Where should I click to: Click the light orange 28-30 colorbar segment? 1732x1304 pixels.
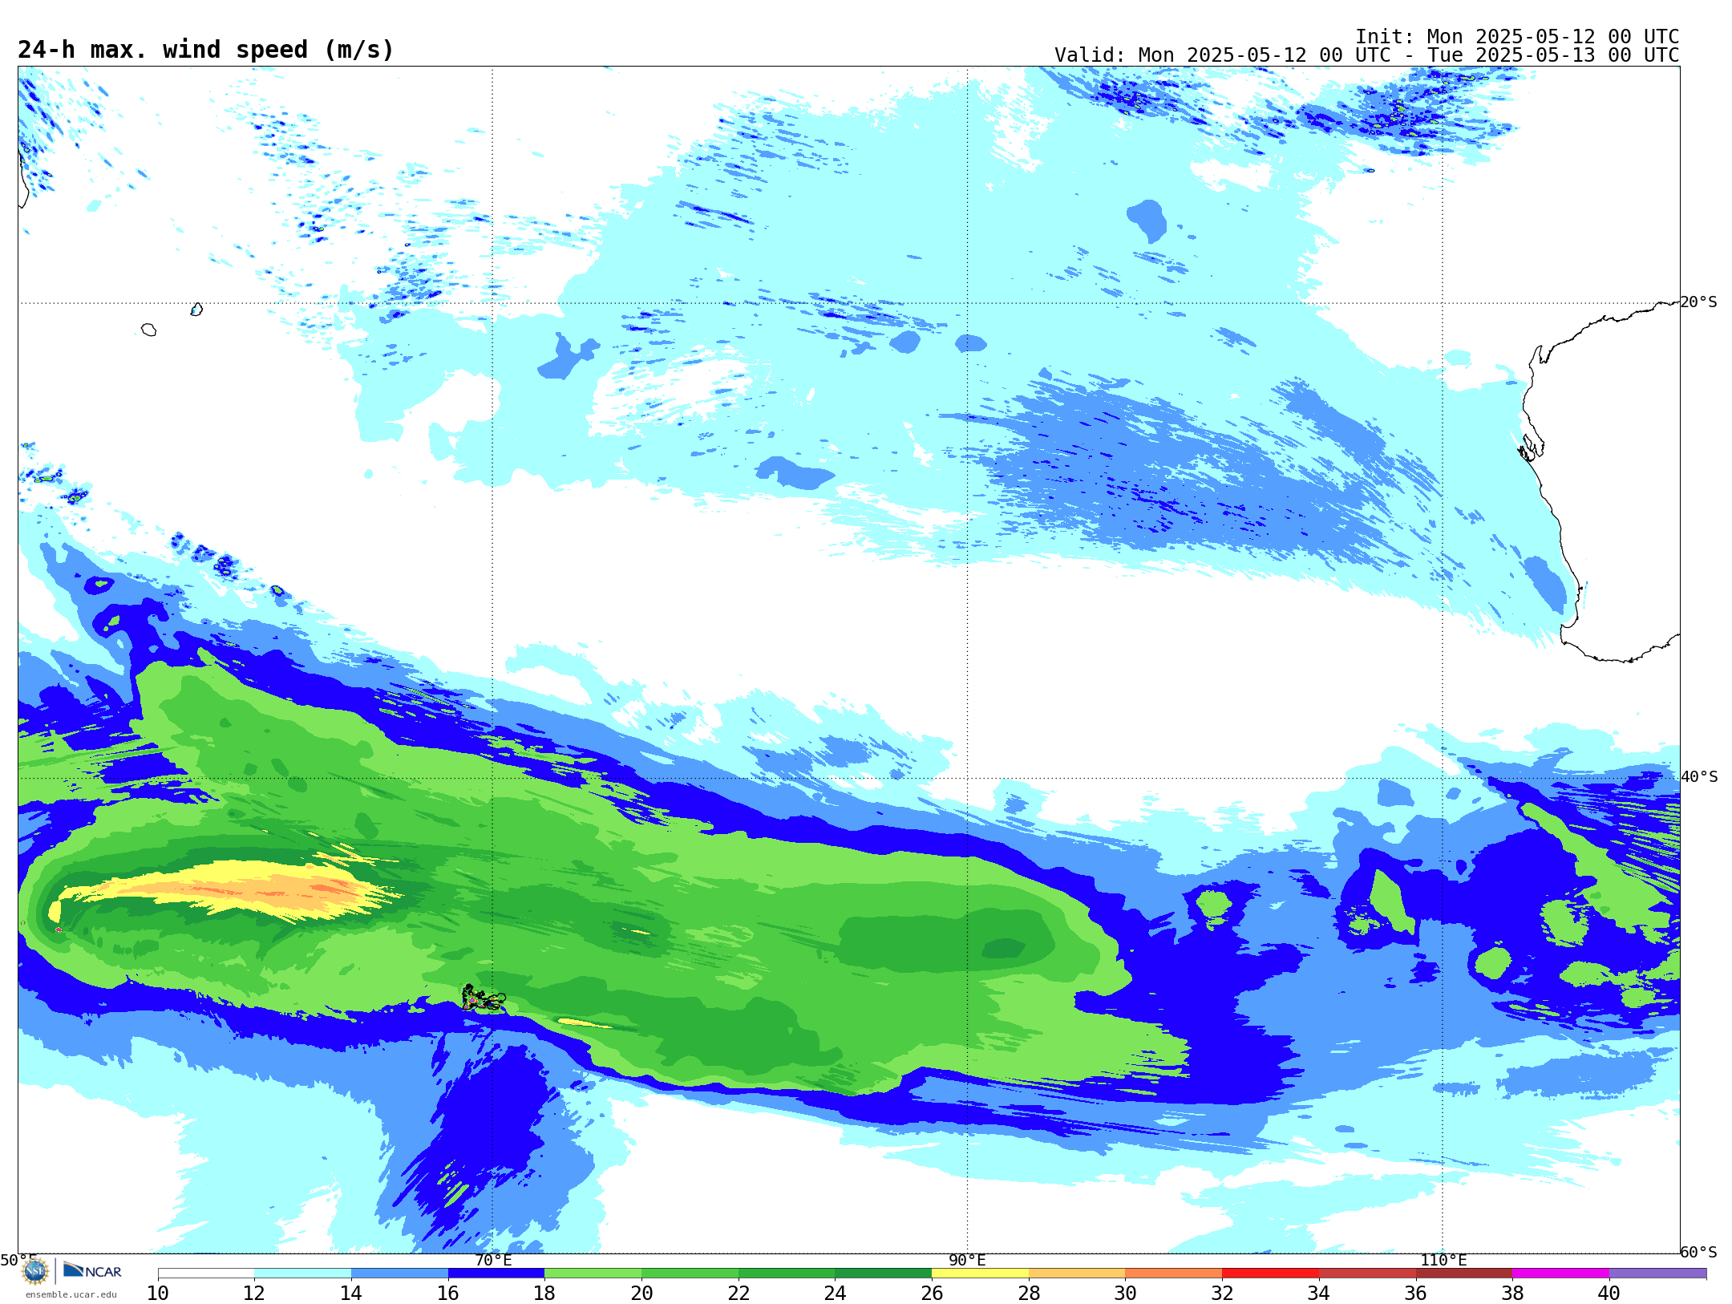[x=1077, y=1274]
